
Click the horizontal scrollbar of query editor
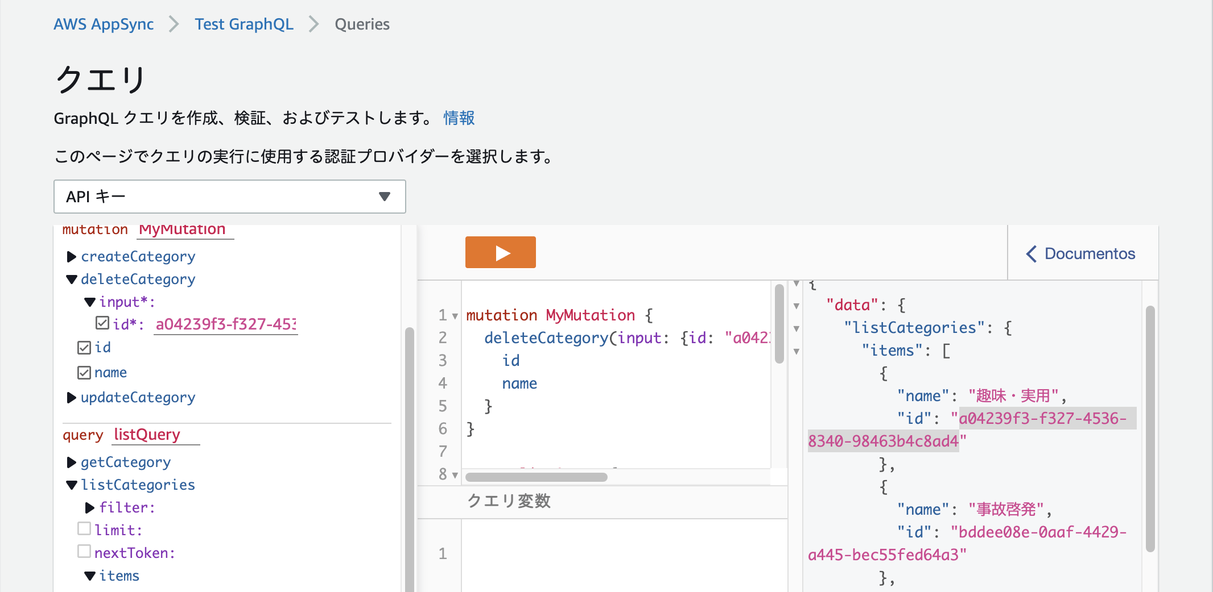[536, 477]
